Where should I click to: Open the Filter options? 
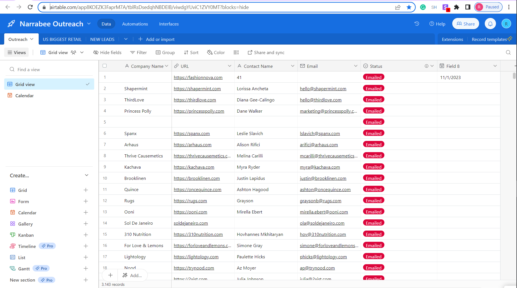point(139,52)
